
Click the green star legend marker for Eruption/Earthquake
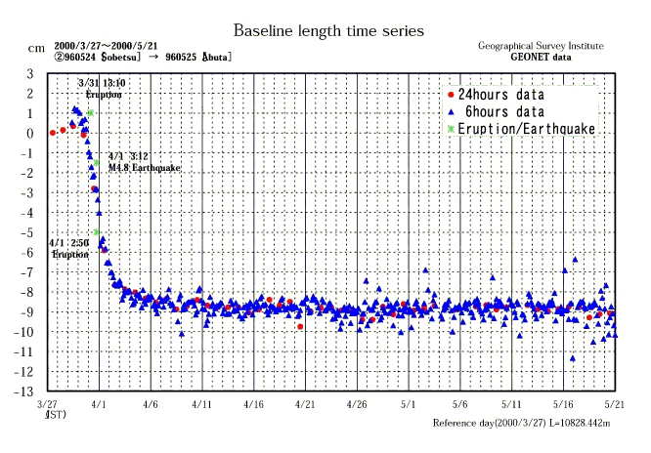pos(451,129)
